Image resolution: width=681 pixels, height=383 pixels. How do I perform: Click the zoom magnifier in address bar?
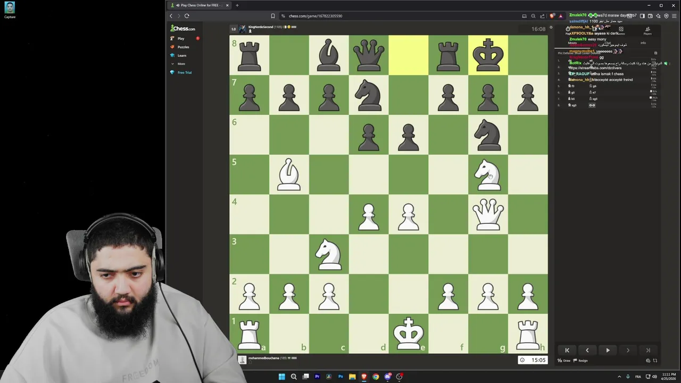533,16
